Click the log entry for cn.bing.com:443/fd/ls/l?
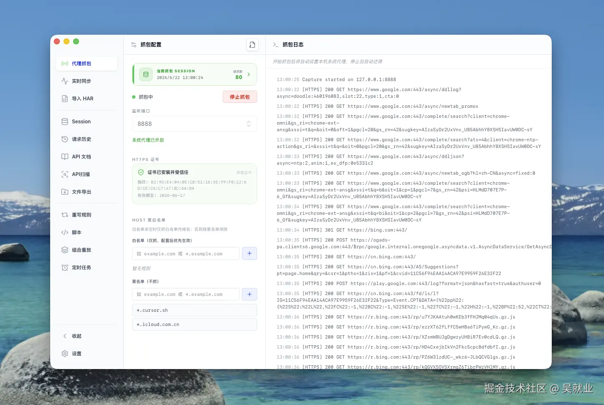This screenshot has height=405, width=604. tap(414, 300)
